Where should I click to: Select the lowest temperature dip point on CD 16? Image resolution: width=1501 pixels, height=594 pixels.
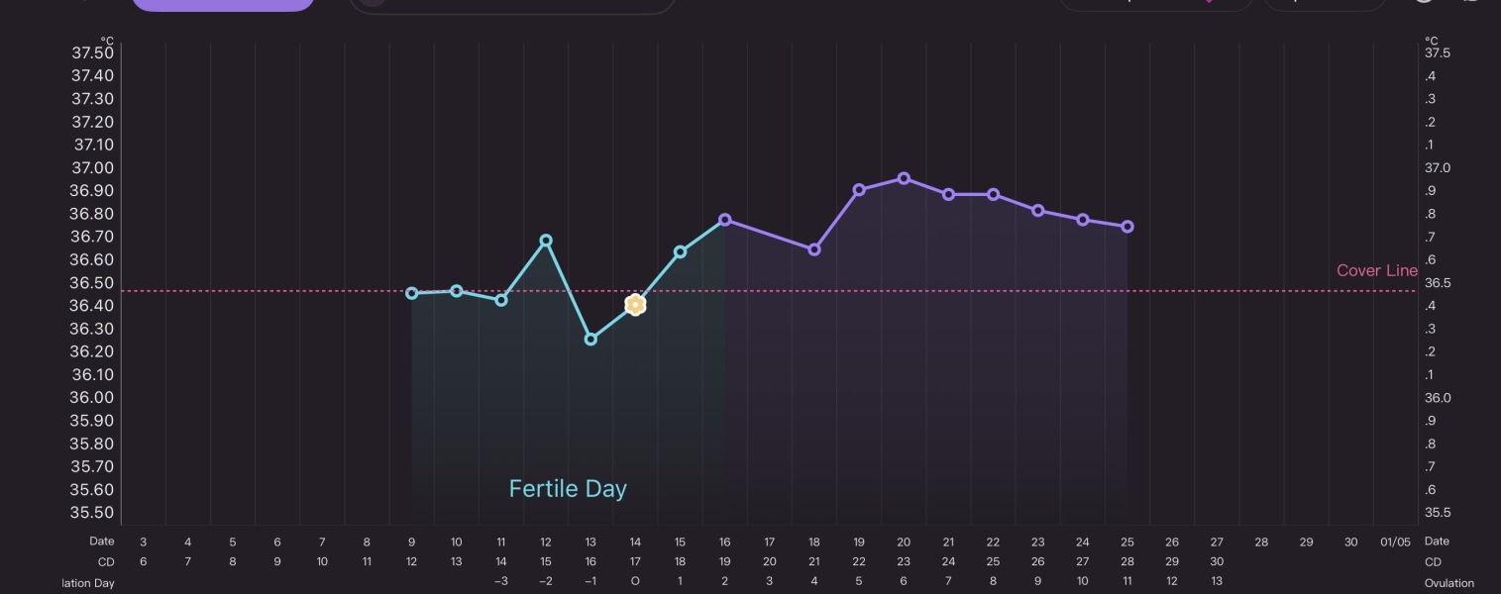(590, 339)
